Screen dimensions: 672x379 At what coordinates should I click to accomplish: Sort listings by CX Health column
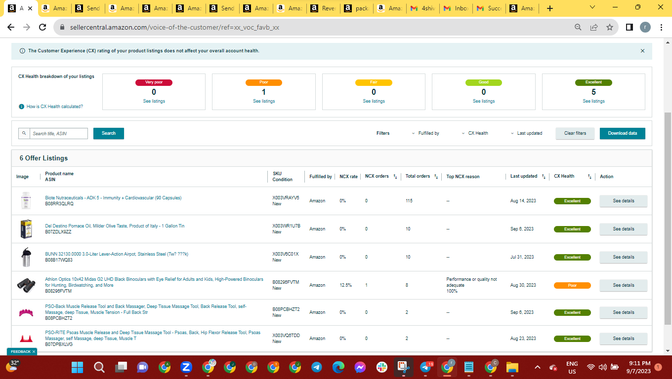pyautogui.click(x=589, y=177)
